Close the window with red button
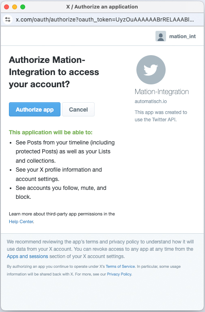This screenshot has width=205, height=312. click(x=6, y=7)
